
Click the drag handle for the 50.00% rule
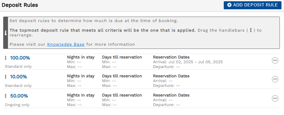[6, 96]
